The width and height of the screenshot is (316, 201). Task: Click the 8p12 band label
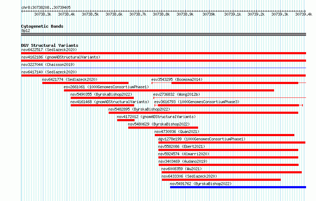26,30
